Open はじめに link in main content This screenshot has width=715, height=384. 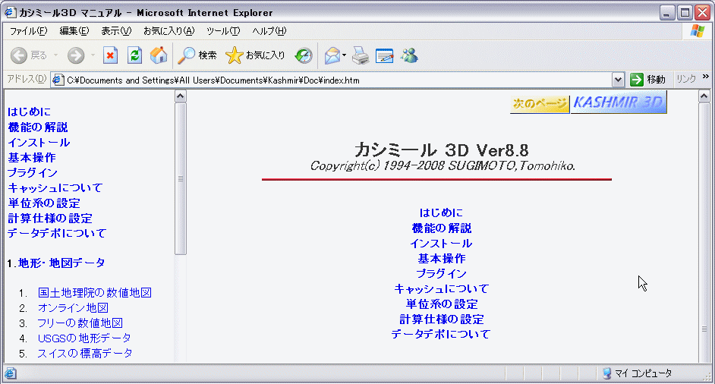[x=441, y=212]
